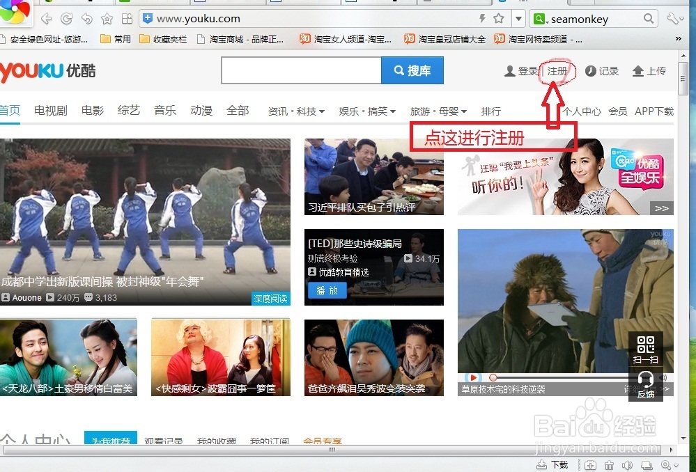Reload the page with the refresh icon

coord(67,19)
